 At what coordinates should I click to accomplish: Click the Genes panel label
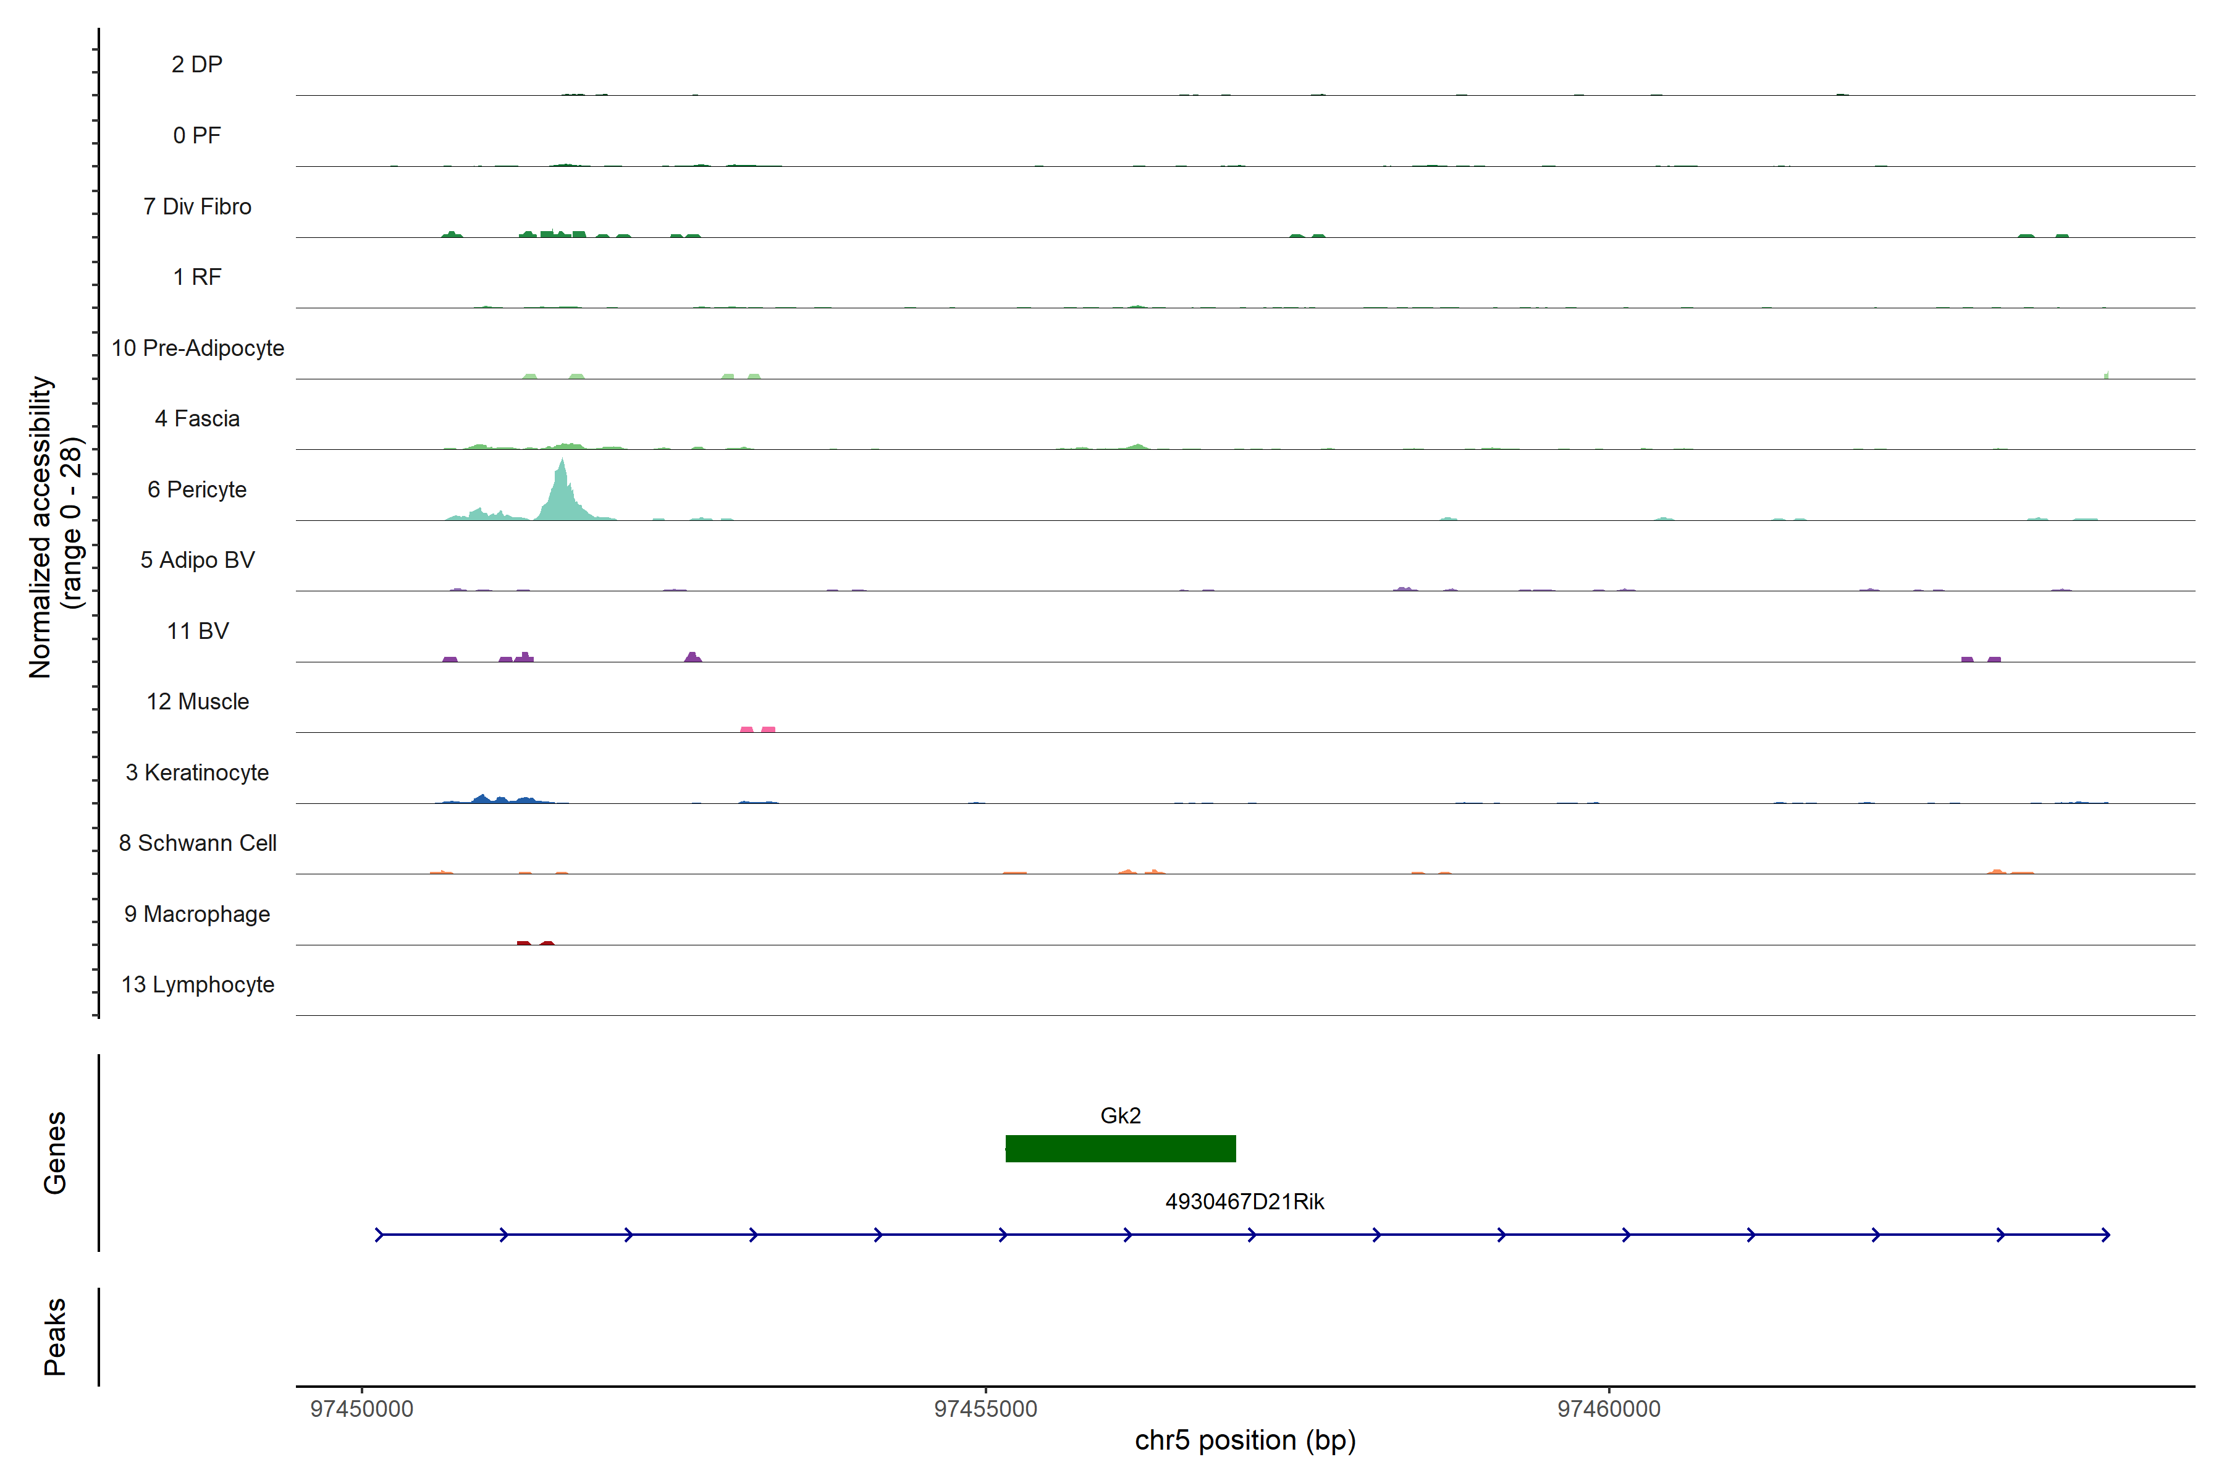coord(55,1153)
